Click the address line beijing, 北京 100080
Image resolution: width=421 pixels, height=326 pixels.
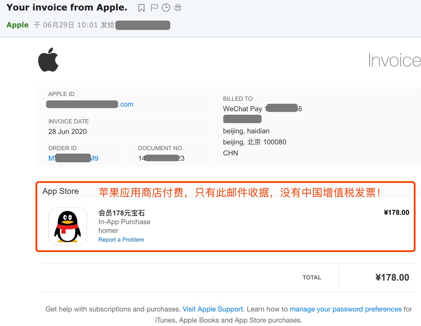click(x=254, y=142)
